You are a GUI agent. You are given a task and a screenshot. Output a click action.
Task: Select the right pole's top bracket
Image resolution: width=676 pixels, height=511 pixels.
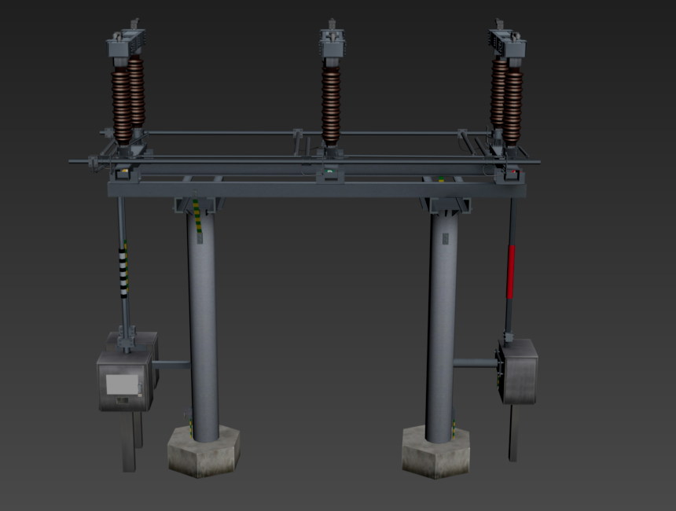tap(445, 206)
